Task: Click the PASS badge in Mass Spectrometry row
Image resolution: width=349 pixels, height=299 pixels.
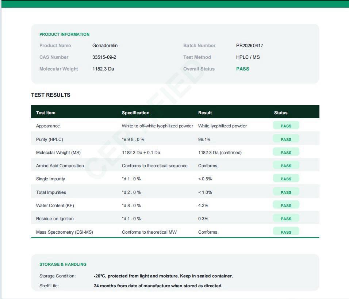Action: point(286,231)
